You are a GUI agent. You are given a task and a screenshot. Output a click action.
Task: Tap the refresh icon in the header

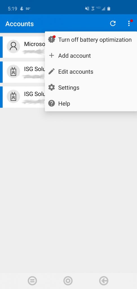(113, 24)
